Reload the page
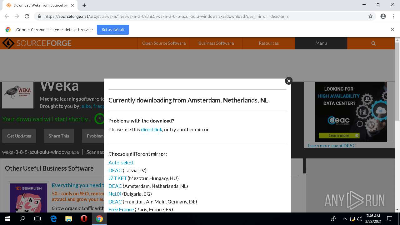Image resolution: width=400 pixels, height=225 pixels. 27,16
